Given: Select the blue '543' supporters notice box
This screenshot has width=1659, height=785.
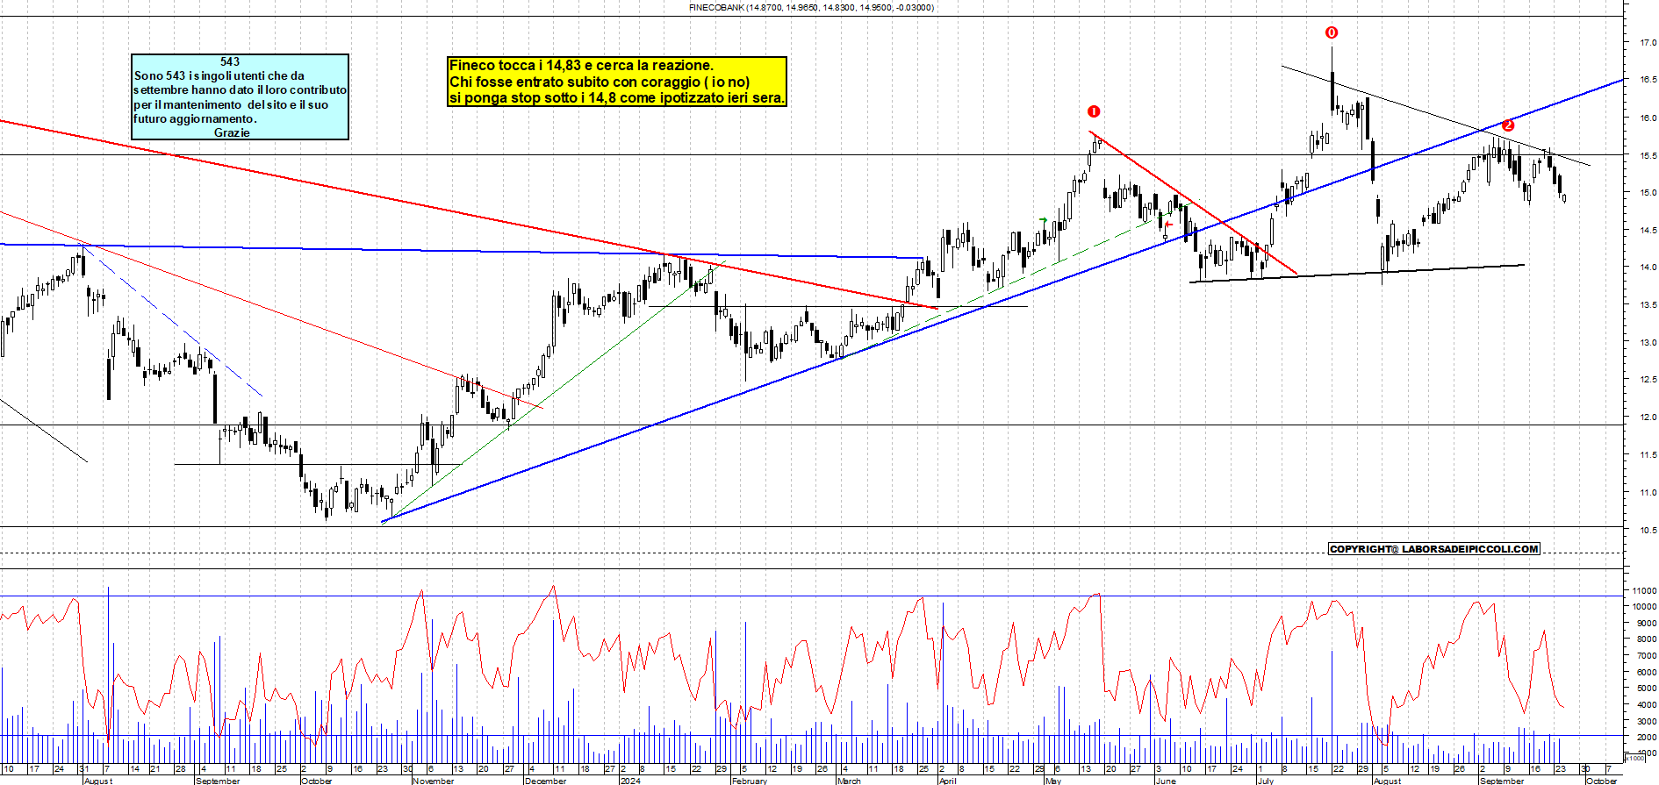Looking at the screenshot, I should [x=240, y=96].
